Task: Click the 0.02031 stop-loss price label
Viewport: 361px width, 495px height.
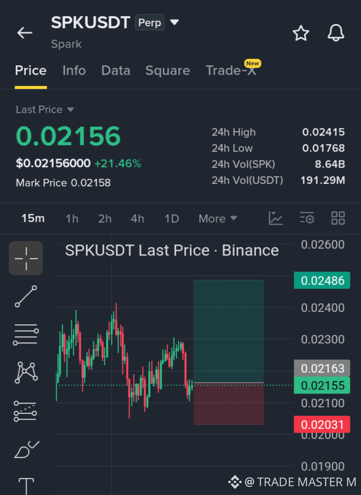Action: click(322, 424)
